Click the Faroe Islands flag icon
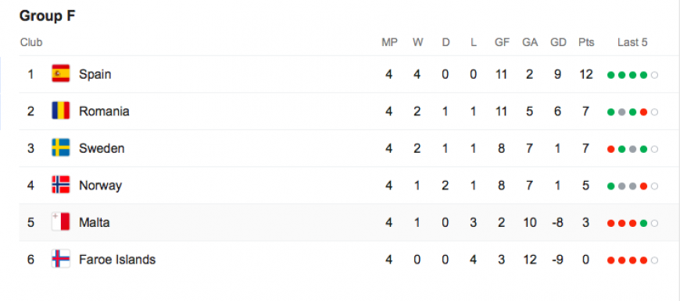Screen dimensions: 680x301 tap(61, 260)
